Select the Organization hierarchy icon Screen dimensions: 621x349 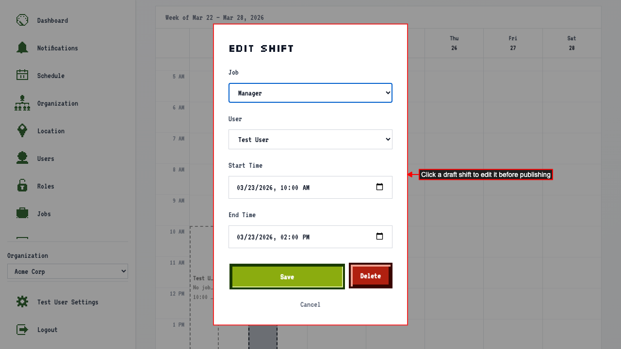point(22,103)
